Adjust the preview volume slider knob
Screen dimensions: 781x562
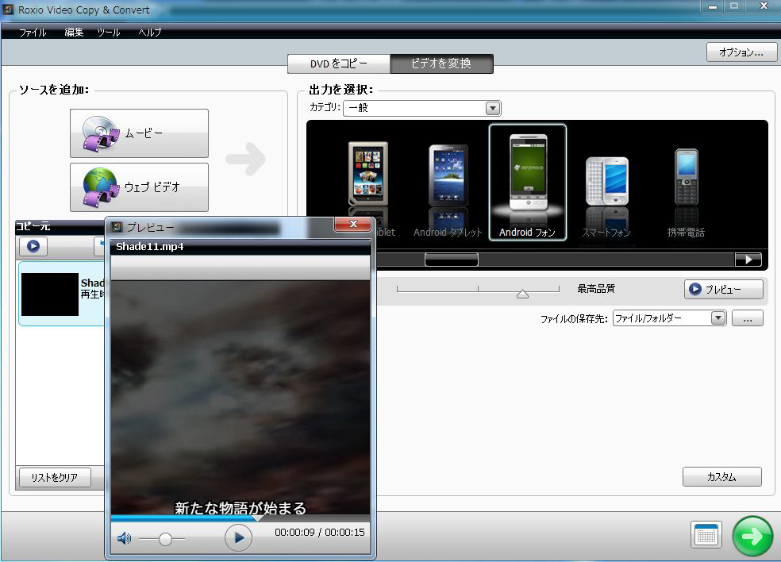click(x=165, y=538)
